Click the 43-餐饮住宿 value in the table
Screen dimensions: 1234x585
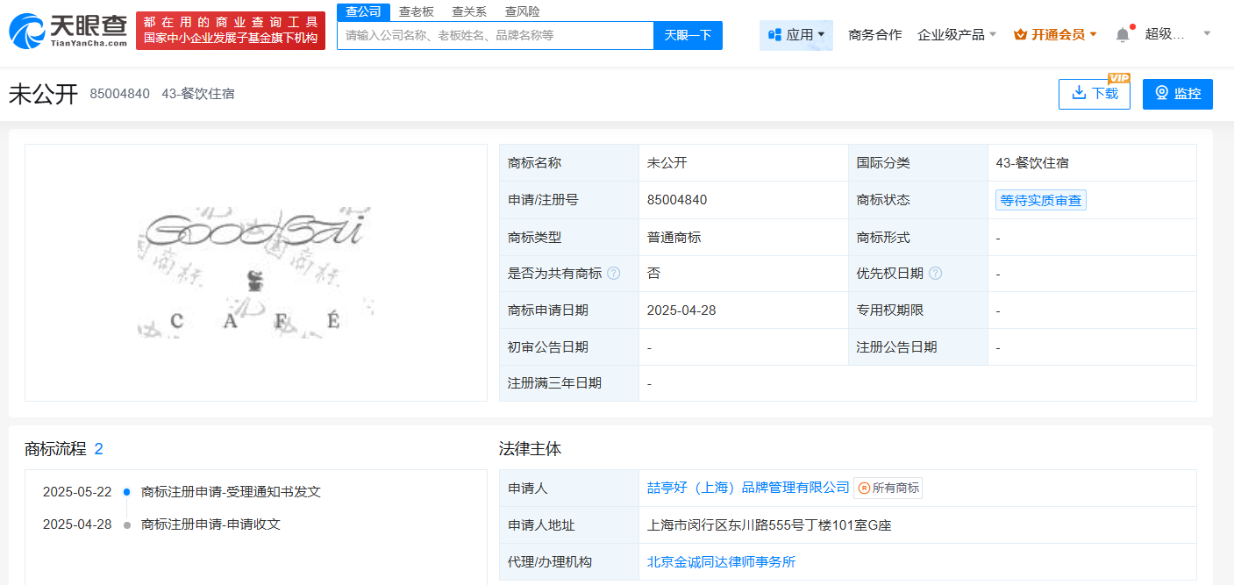pyautogui.click(x=1032, y=163)
